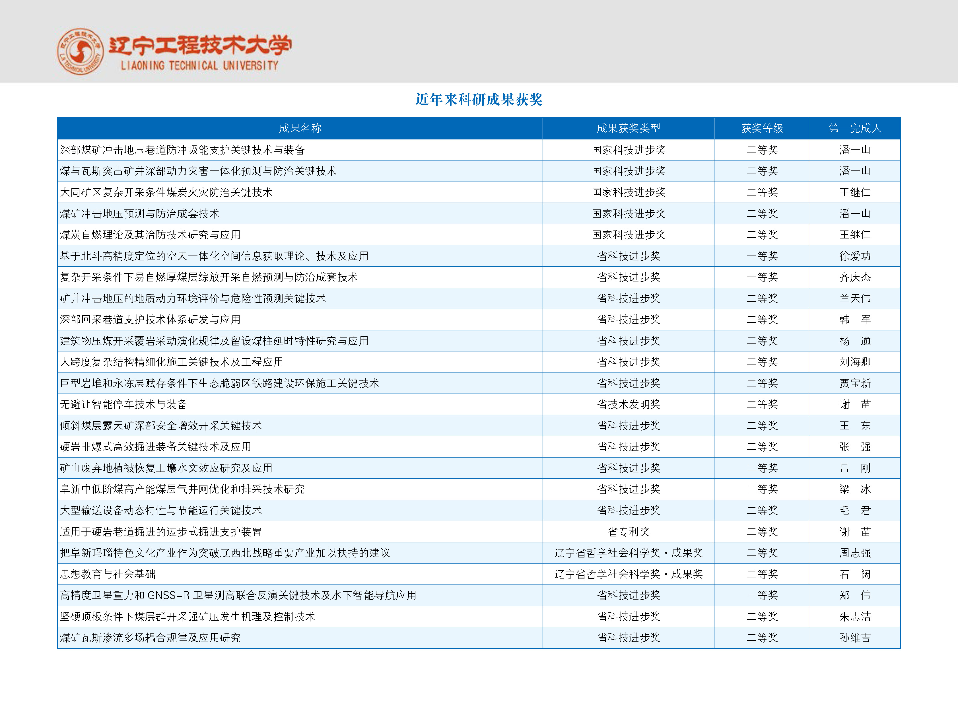958x706 pixels.
Task: Click the name 徐爱功
Action: coord(855,256)
